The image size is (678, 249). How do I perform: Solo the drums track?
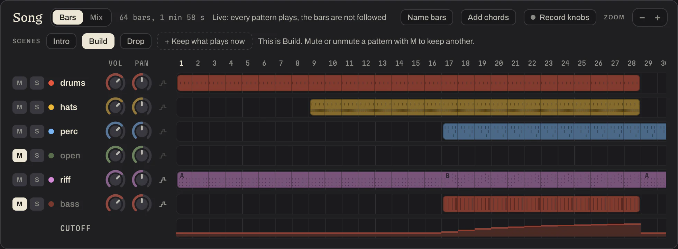pyautogui.click(x=37, y=83)
